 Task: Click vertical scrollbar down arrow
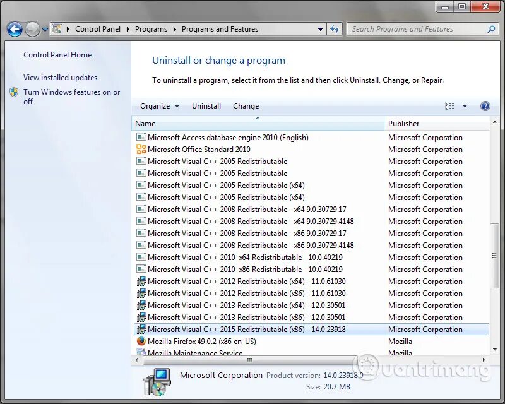point(495,350)
